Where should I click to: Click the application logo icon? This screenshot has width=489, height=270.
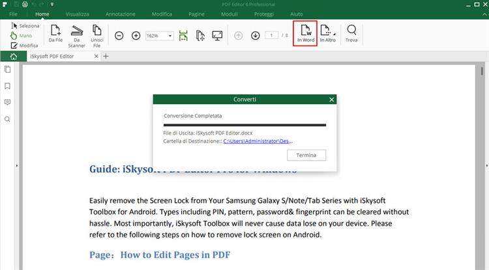(x=5, y=5)
